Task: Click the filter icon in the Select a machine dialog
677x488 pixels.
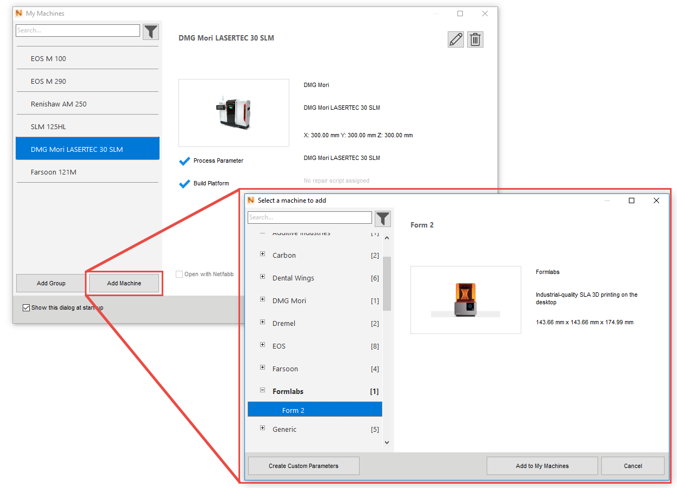Action: click(383, 218)
